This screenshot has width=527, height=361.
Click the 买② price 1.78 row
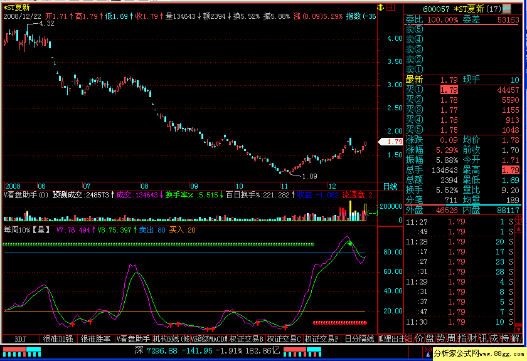click(x=464, y=100)
